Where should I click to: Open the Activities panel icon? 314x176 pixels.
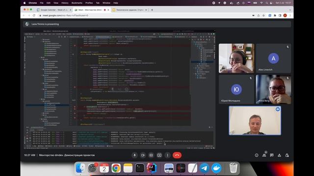[279, 155]
